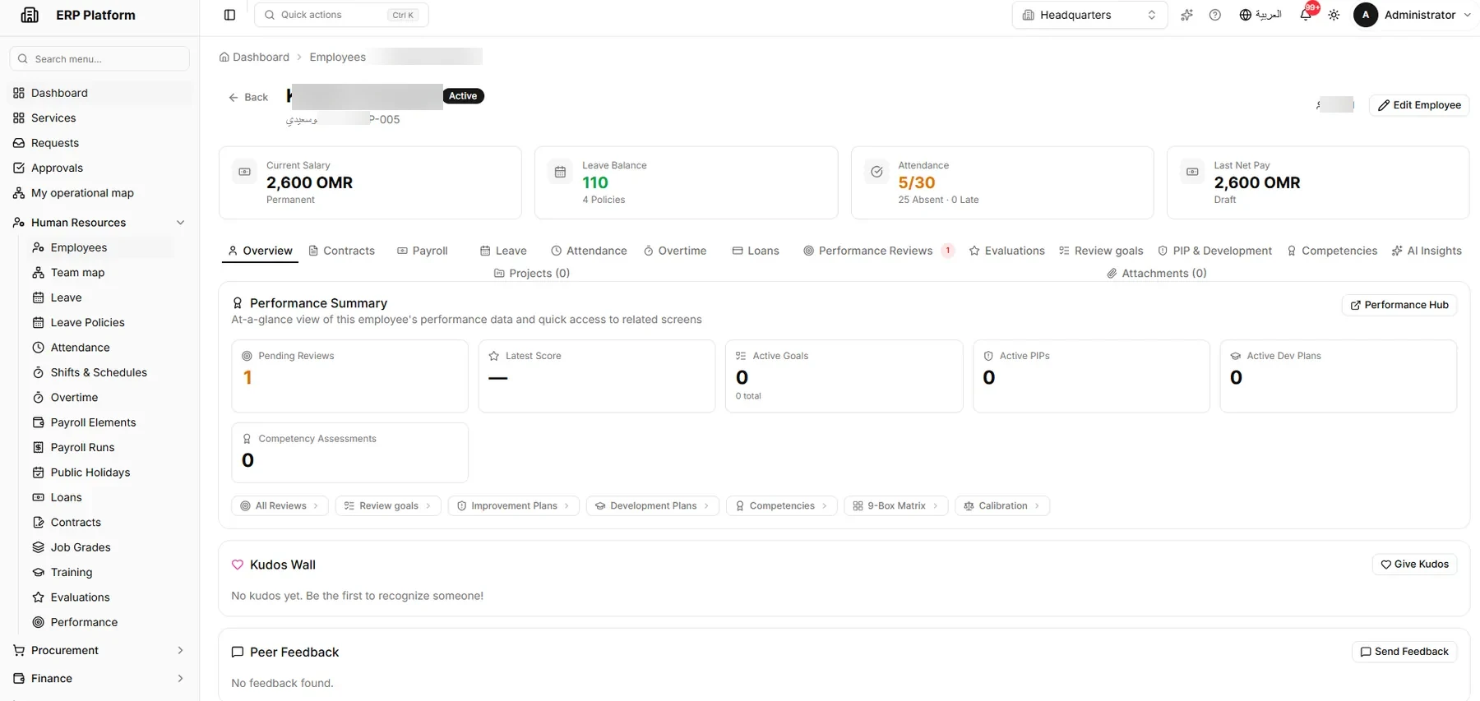Image resolution: width=1480 pixels, height=701 pixels.
Task: Click the Back arrow button
Action: point(248,97)
